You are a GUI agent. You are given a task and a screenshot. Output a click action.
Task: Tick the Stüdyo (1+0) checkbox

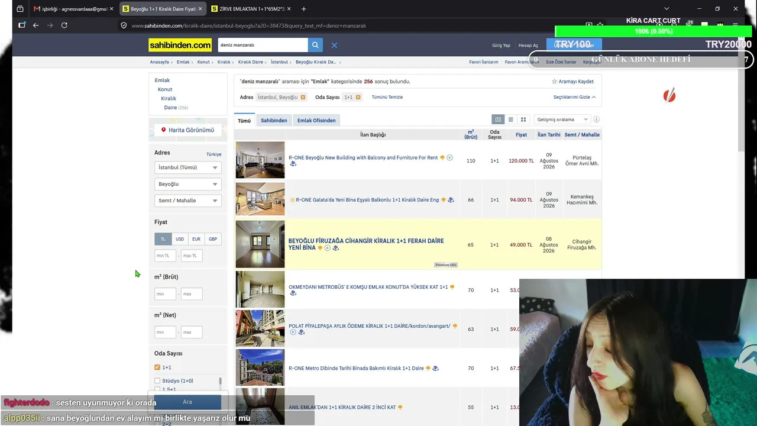pos(157,381)
